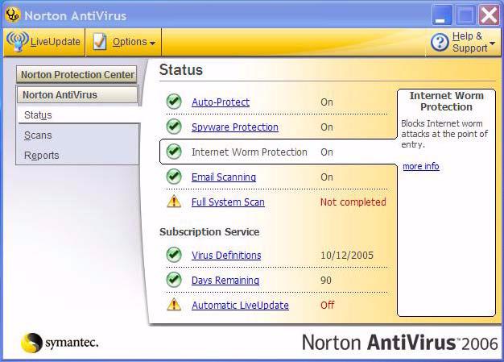The height and width of the screenshot is (362, 504).
Task: Click the Internet Worm Protection info panel title
Action: pos(447,101)
